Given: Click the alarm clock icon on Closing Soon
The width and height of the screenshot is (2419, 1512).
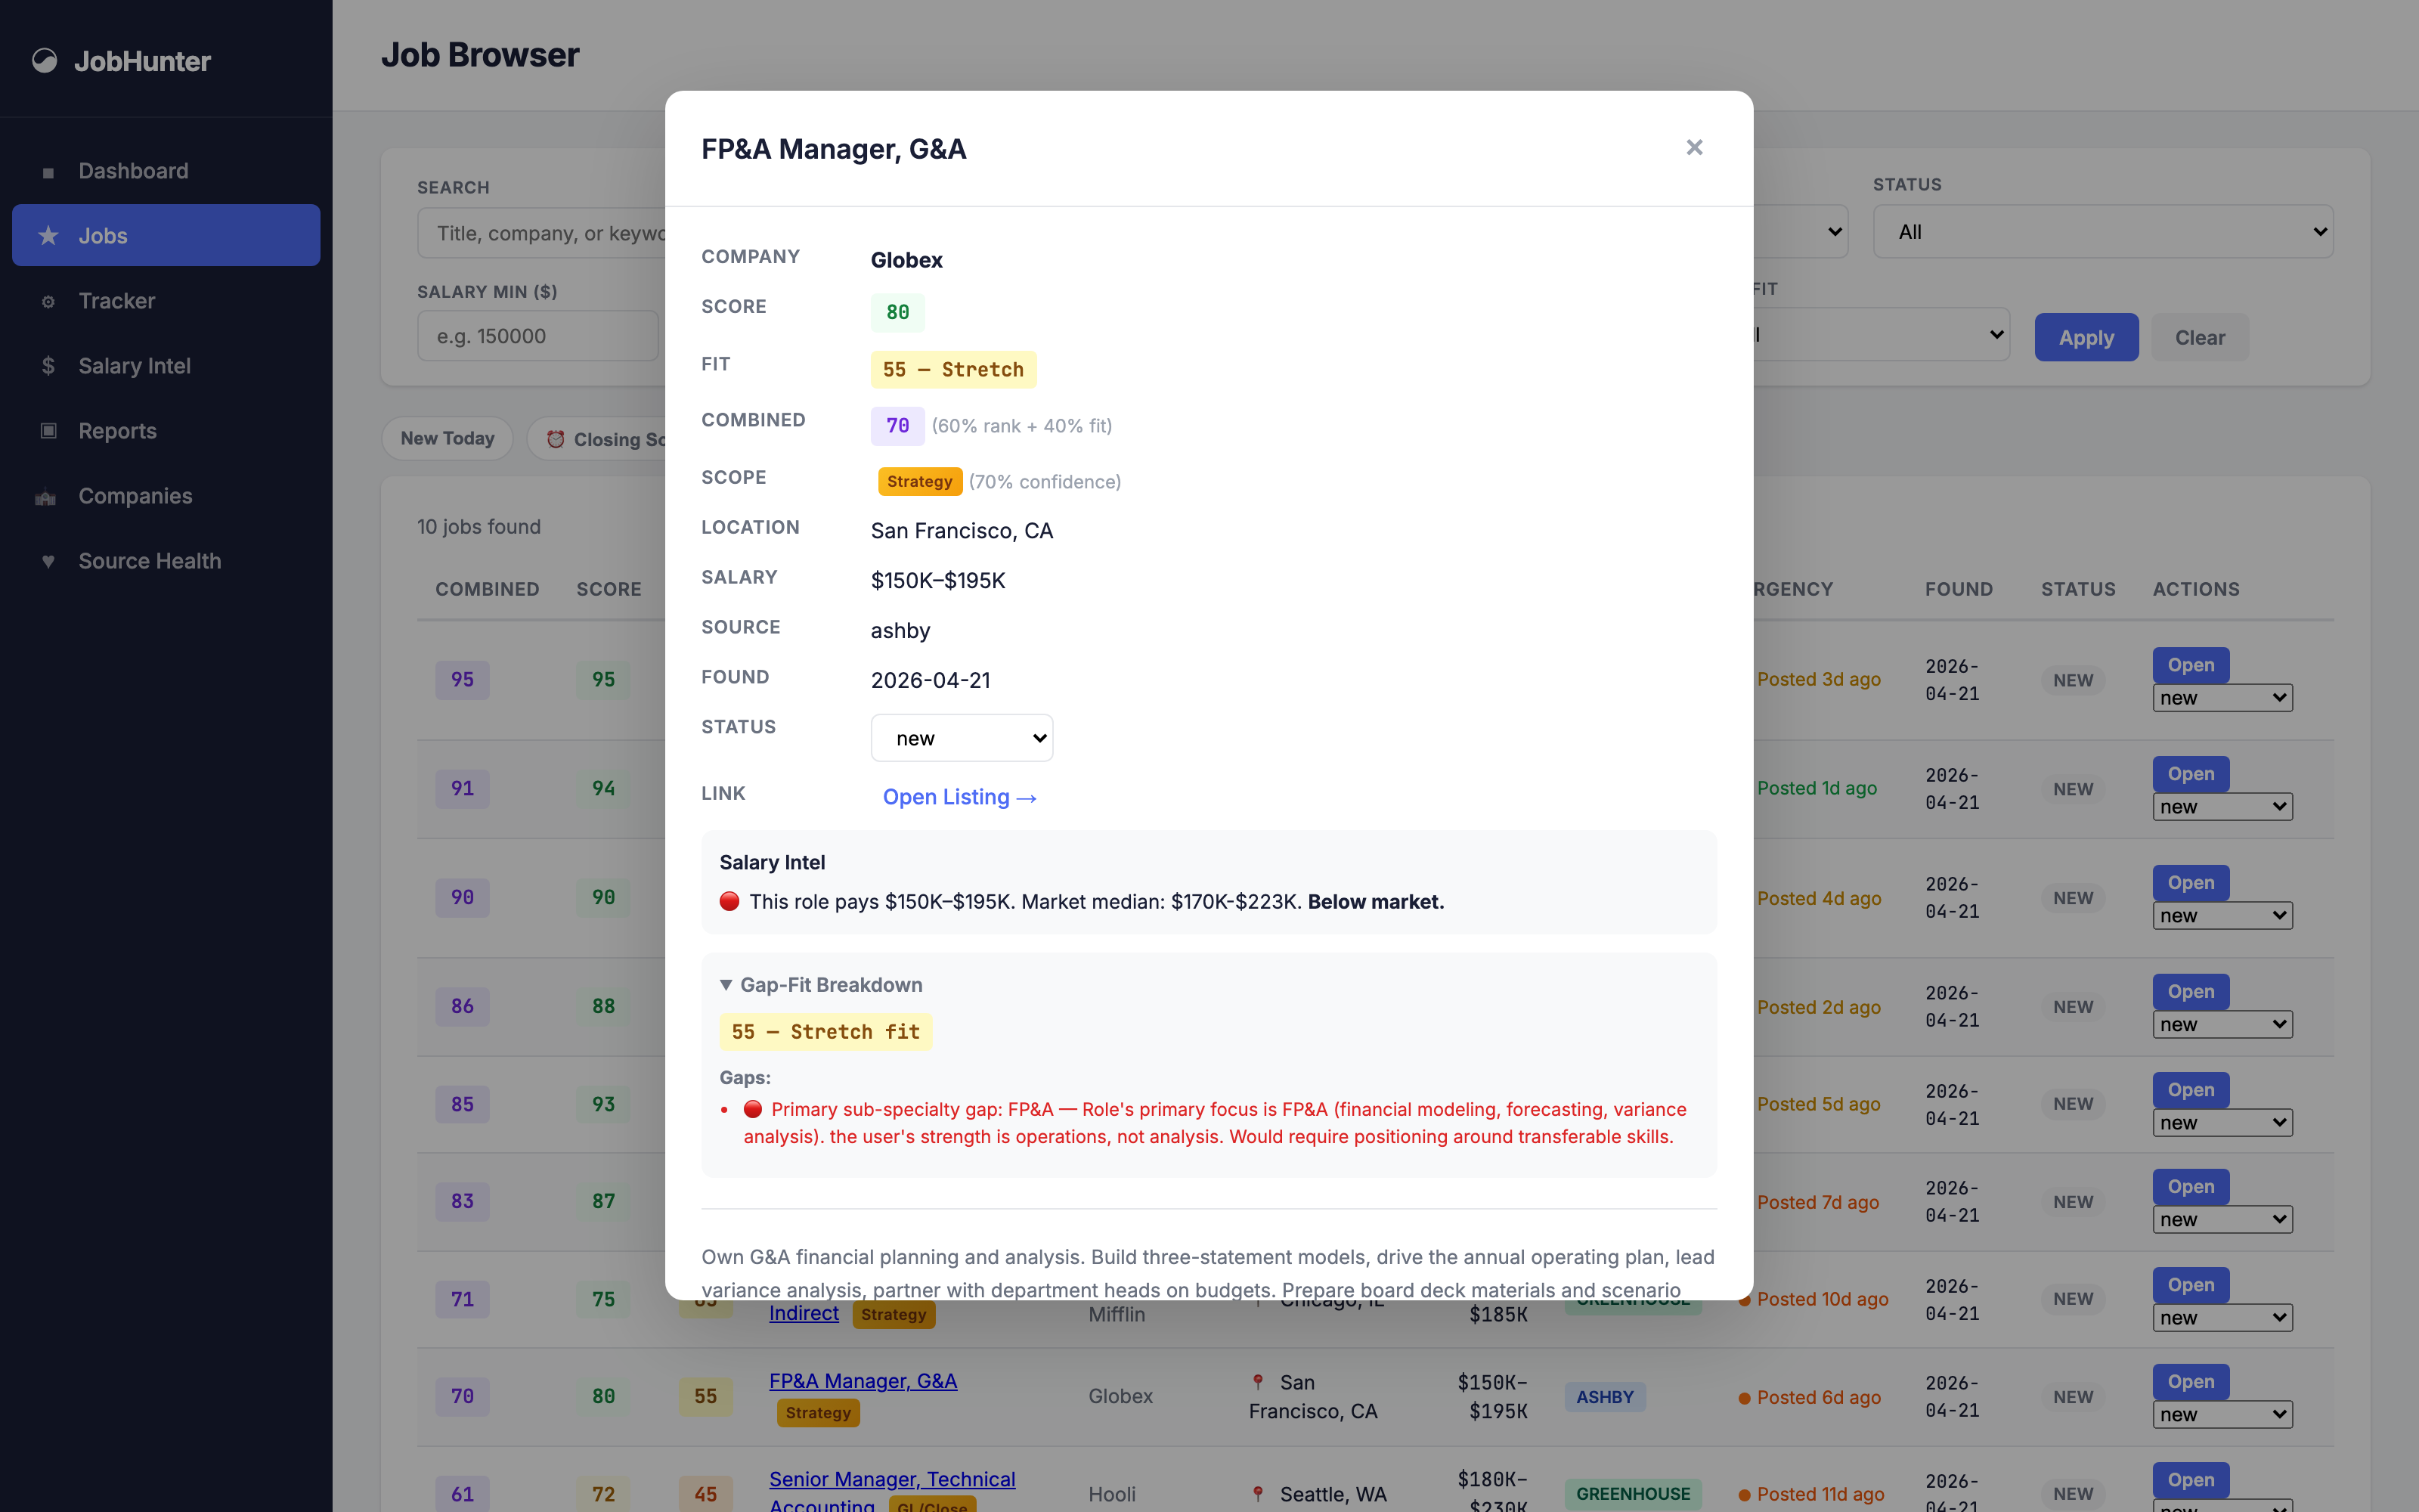Looking at the screenshot, I should pyautogui.click(x=556, y=439).
